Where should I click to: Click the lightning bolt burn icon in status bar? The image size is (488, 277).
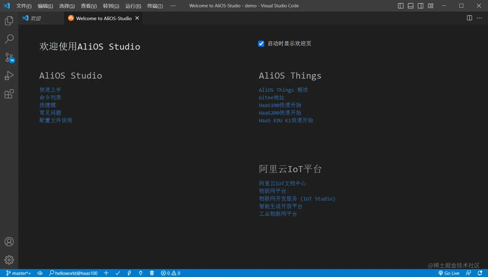point(129,273)
